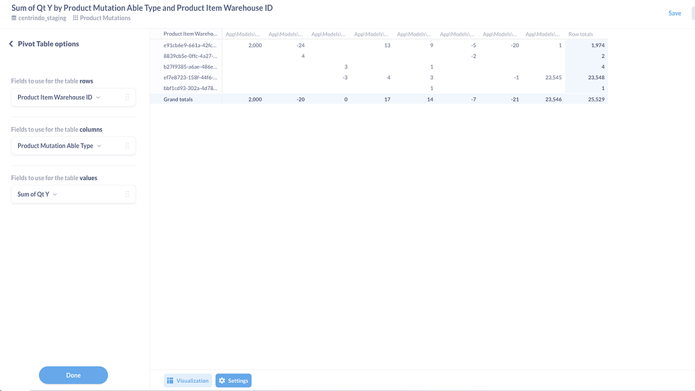Click the gear icon on the Settings button

coord(222,380)
